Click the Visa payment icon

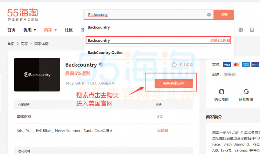point(227,65)
